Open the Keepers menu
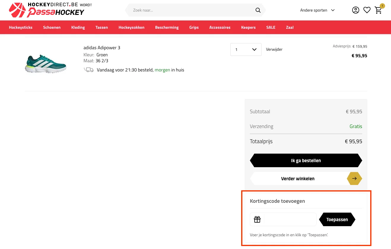Viewport: 391px width, 249px height. [248, 27]
